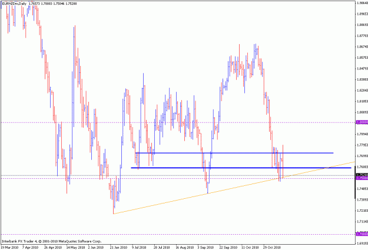Image resolution: width=368 pixels, height=250 pixels.
Task: Click the 19 Mar 2010 date label
Action: (x=9, y=248)
